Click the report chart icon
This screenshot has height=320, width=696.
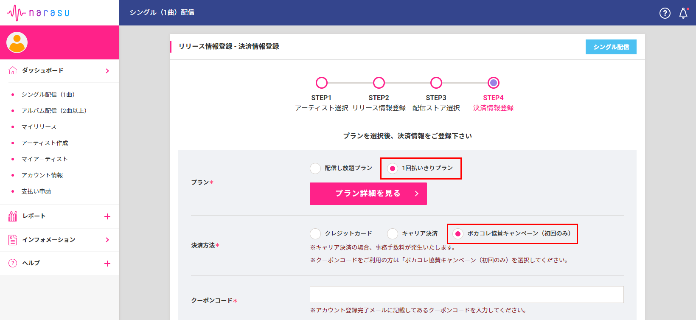[13, 216]
